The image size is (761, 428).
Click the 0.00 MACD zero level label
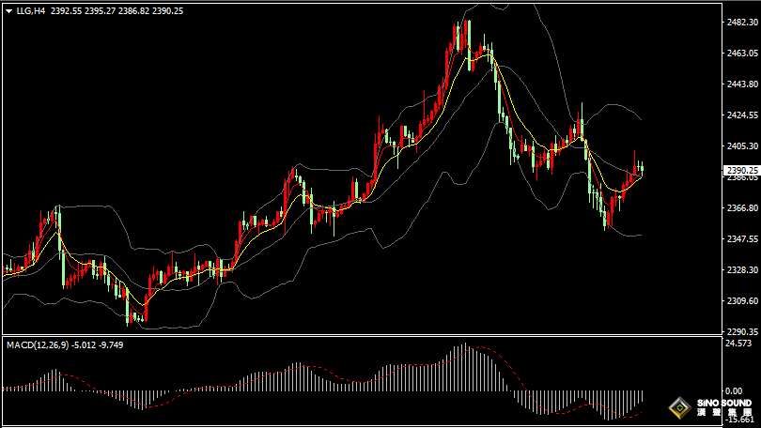pyautogui.click(x=734, y=390)
